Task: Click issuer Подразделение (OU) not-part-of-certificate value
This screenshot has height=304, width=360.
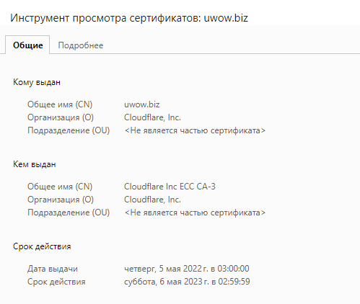Action: (x=195, y=213)
